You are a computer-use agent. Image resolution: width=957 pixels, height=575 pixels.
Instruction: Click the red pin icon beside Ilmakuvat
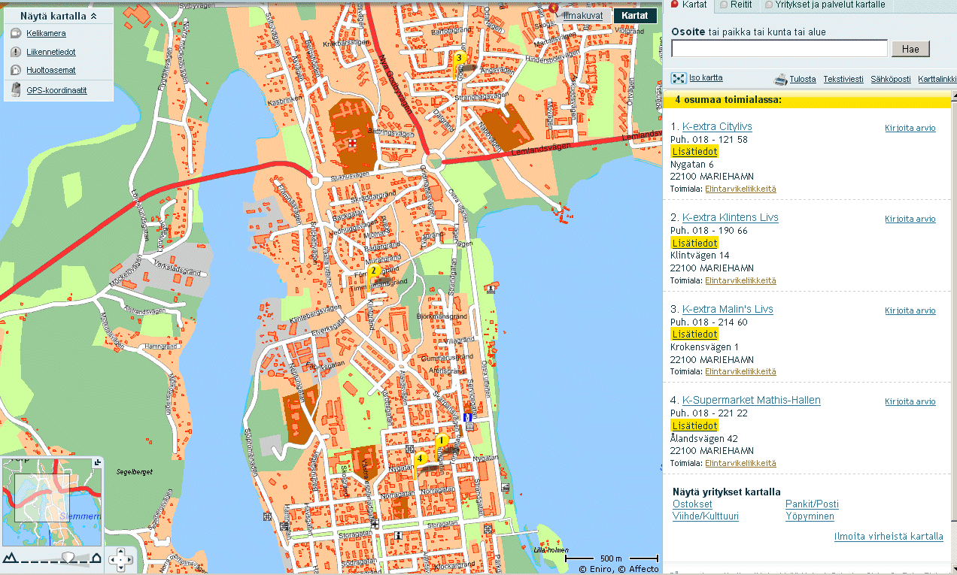pyautogui.click(x=554, y=9)
